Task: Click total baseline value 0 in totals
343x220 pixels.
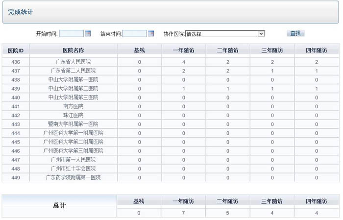Action: pyautogui.click(x=139, y=213)
